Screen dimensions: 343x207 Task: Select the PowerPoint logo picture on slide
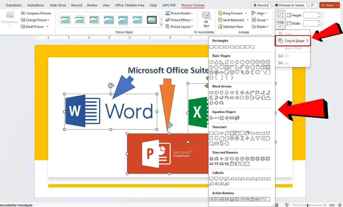pyautogui.click(x=168, y=154)
